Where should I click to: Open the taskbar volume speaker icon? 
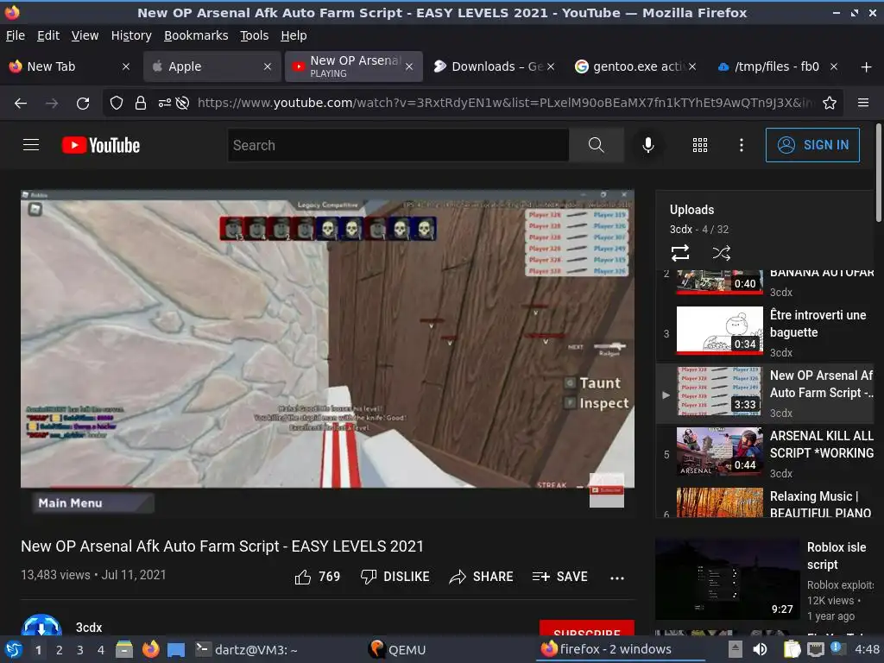[x=760, y=649]
